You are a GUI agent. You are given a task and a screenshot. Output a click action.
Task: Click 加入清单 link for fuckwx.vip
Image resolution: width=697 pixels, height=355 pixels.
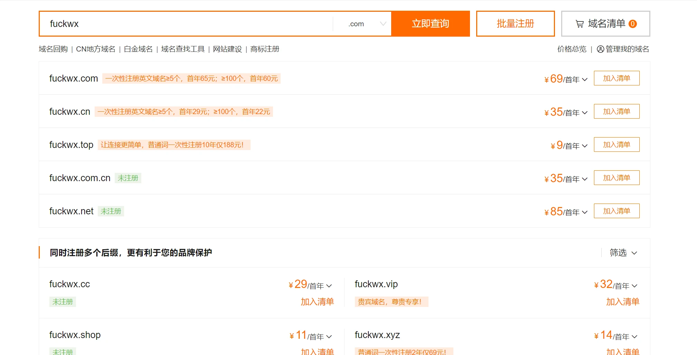[623, 302]
